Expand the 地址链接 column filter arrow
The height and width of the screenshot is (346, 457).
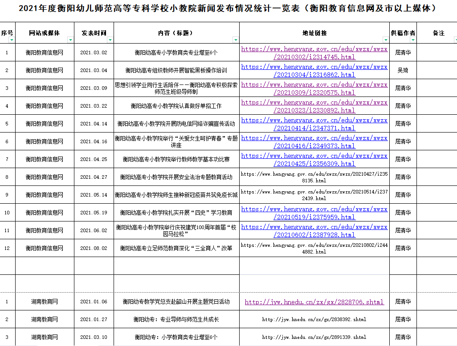[385, 40]
